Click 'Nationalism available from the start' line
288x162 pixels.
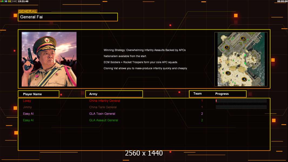pos(125,56)
